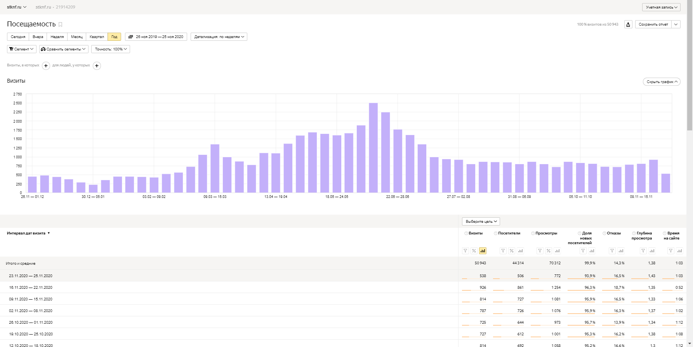693x347 pixels.
Task: Bookmark the Посещаемость report
Action: point(61,24)
